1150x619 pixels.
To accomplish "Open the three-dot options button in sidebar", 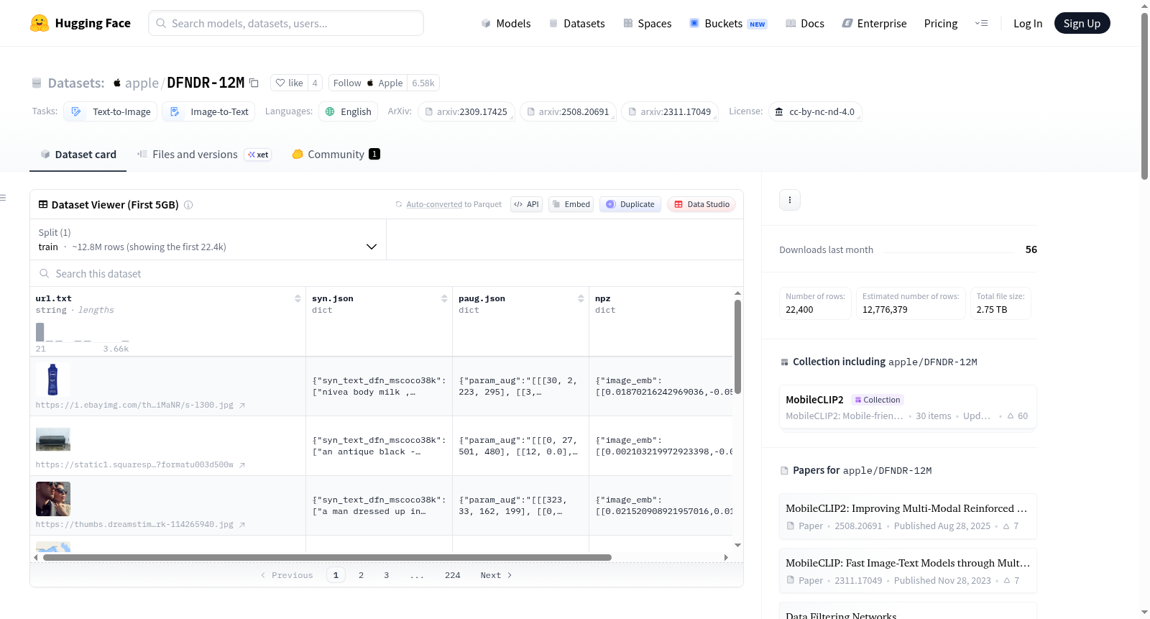I will click(790, 200).
